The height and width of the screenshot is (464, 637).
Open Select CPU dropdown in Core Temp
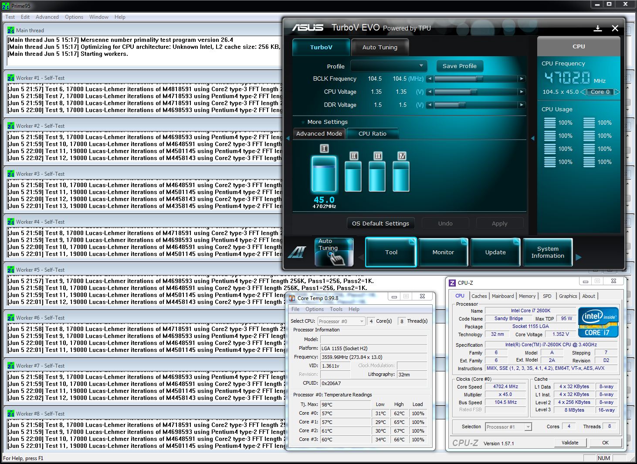[x=341, y=321]
